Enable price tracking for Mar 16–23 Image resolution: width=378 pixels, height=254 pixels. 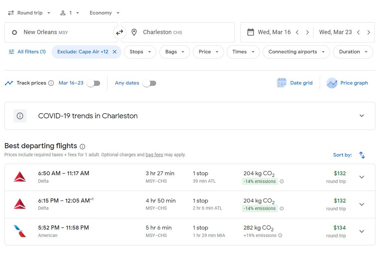pyautogui.click(x=94, y=83)
